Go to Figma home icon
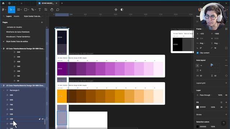The image size is (230, 129). pyautogui.click(x=3, y=3)
